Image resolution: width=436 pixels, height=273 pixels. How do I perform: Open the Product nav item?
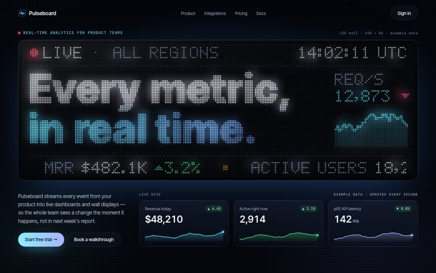pos(188,13)
